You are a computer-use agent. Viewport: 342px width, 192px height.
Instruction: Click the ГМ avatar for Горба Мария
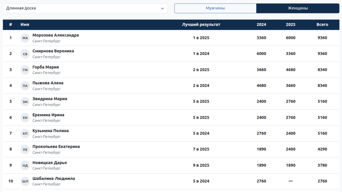click(25, 70)
